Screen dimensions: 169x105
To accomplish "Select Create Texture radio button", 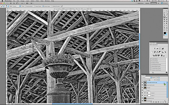I will click(34, 6).
